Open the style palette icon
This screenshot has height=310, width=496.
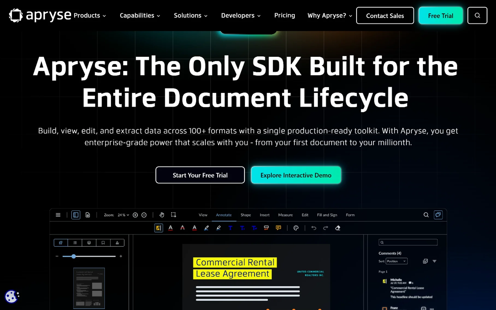pos(296,228)
